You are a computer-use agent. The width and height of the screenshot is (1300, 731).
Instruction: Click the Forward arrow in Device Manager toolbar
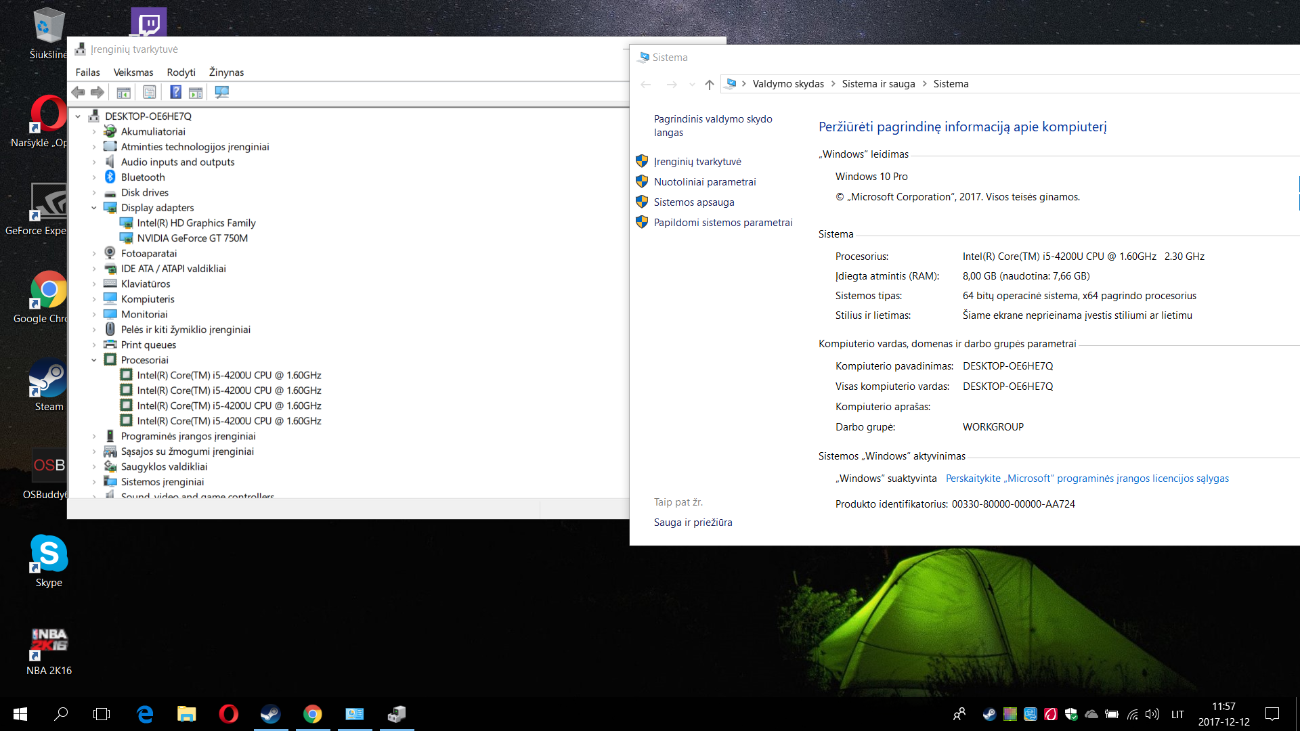click(x=97, y=92)
